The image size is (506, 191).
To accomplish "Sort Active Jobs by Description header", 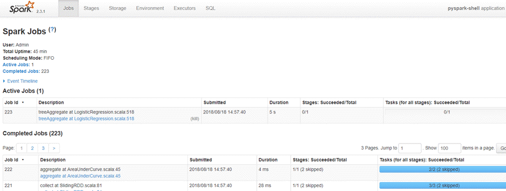I will point(51,103).
